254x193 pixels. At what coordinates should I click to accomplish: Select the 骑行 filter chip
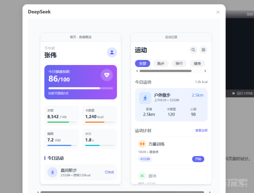(179, 63)
